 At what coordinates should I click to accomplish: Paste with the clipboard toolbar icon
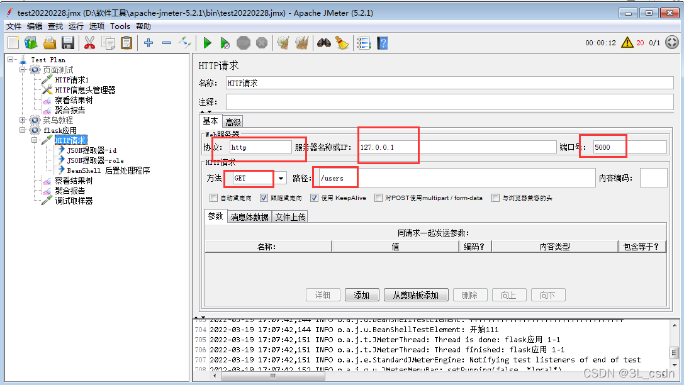point(126,43)
